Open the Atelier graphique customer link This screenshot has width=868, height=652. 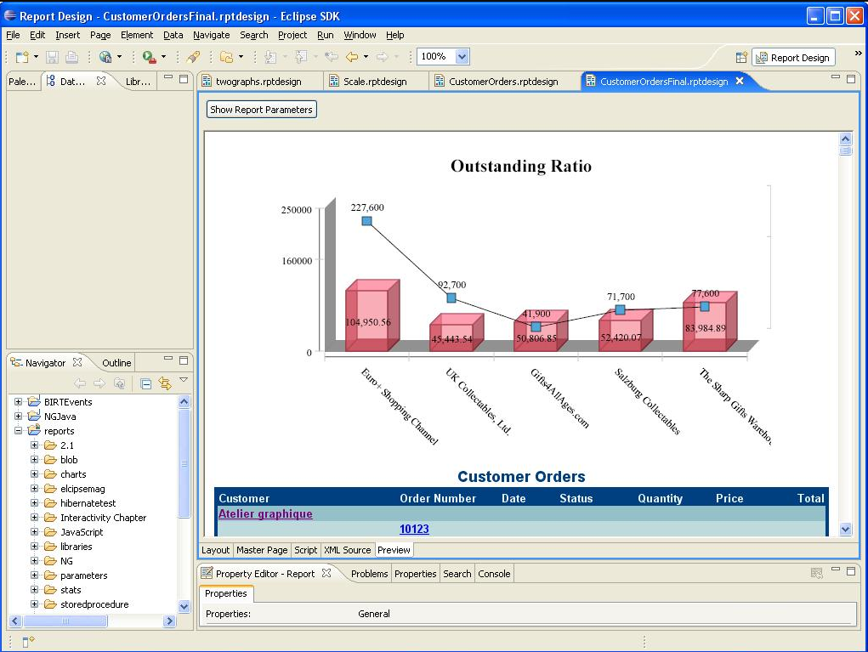(265, 514)
